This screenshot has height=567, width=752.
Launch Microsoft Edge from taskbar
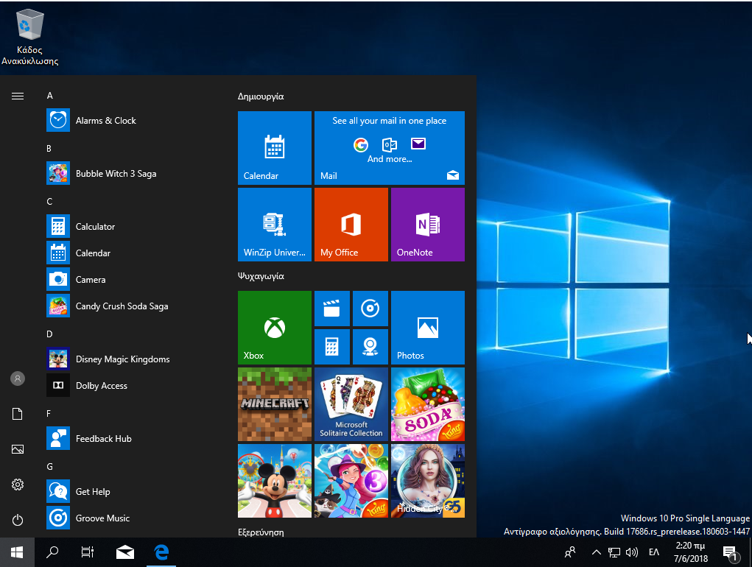click(x=161, y=552)
